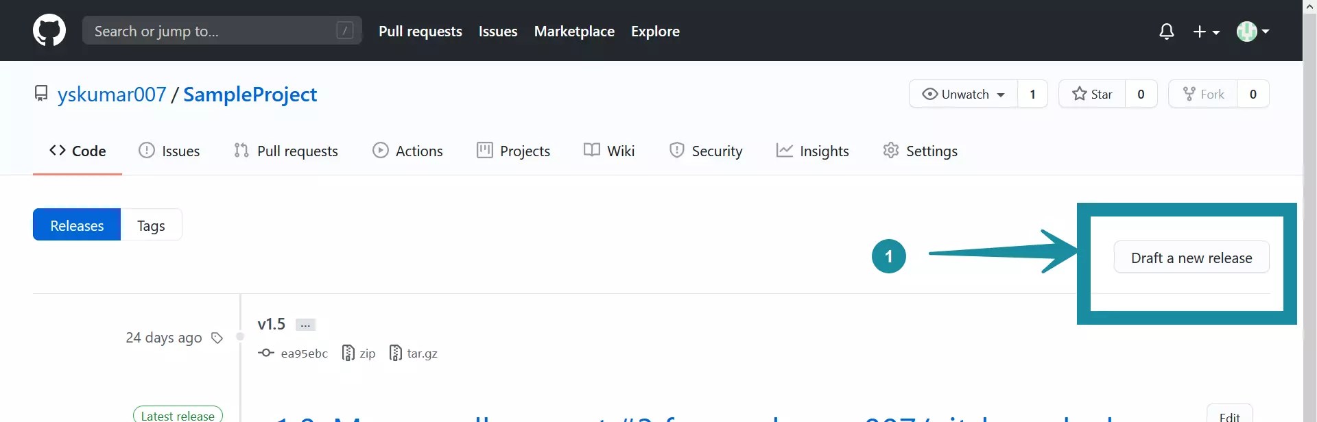Viewport: 1317px width, 422px height.
Task: View the forks count next to Fork
Action: (1253, 94)
